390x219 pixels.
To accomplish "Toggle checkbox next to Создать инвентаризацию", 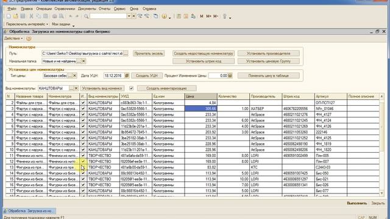I will point(132,88).
